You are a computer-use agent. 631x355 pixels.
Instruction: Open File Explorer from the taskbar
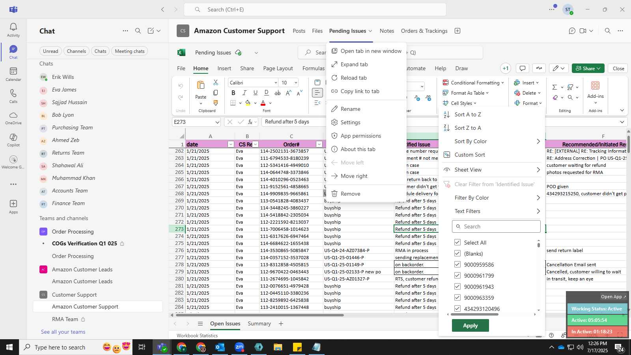click(x=278, y=347)
